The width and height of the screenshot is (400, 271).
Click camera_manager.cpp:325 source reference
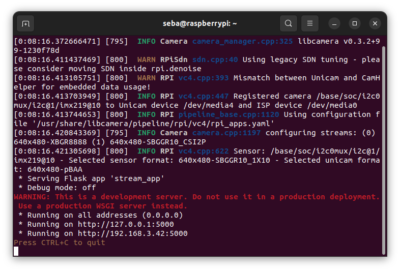pyautogui.click(x=242, y=41)
